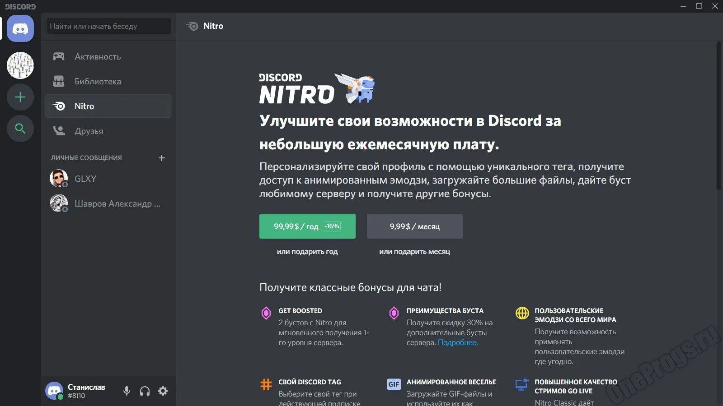Maximize the Discord window
723x406 pixels.
pos(699,6)
